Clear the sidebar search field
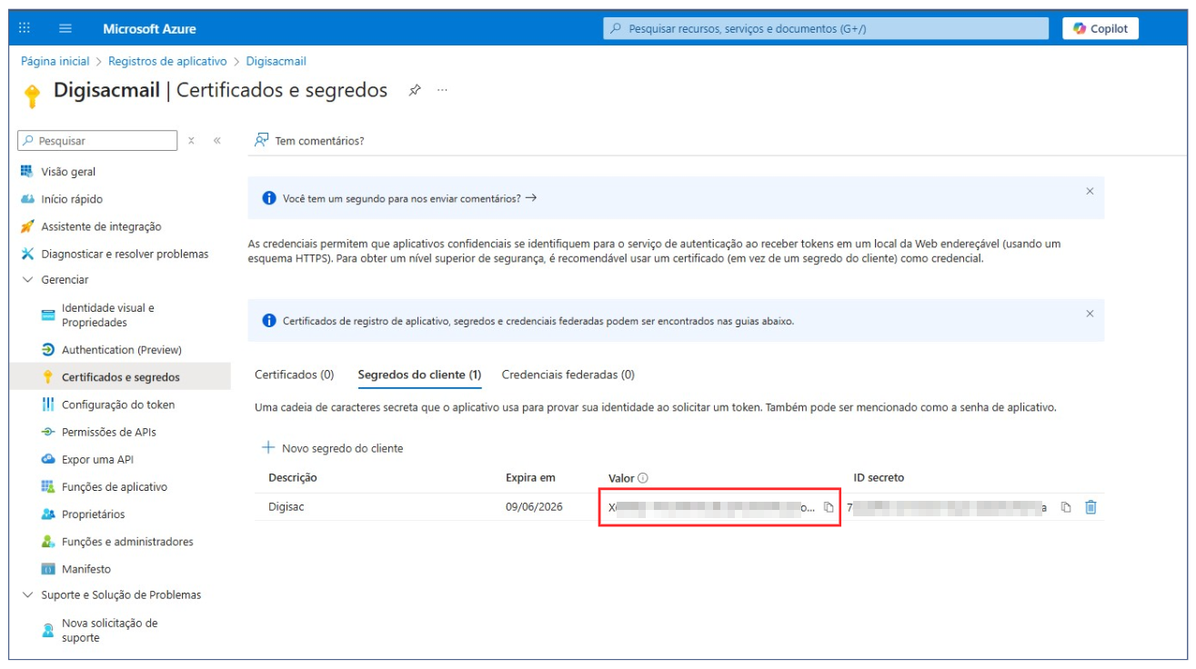The height and width of the screenshot is (669, 1196). [x=191, y=141]
